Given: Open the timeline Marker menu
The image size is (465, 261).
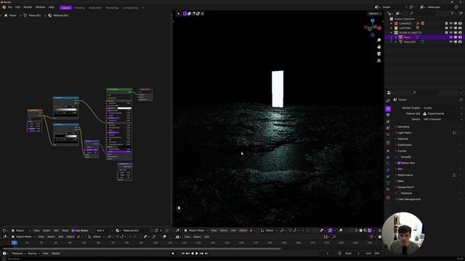Looking at the screenshot, I should click(56, 253).
